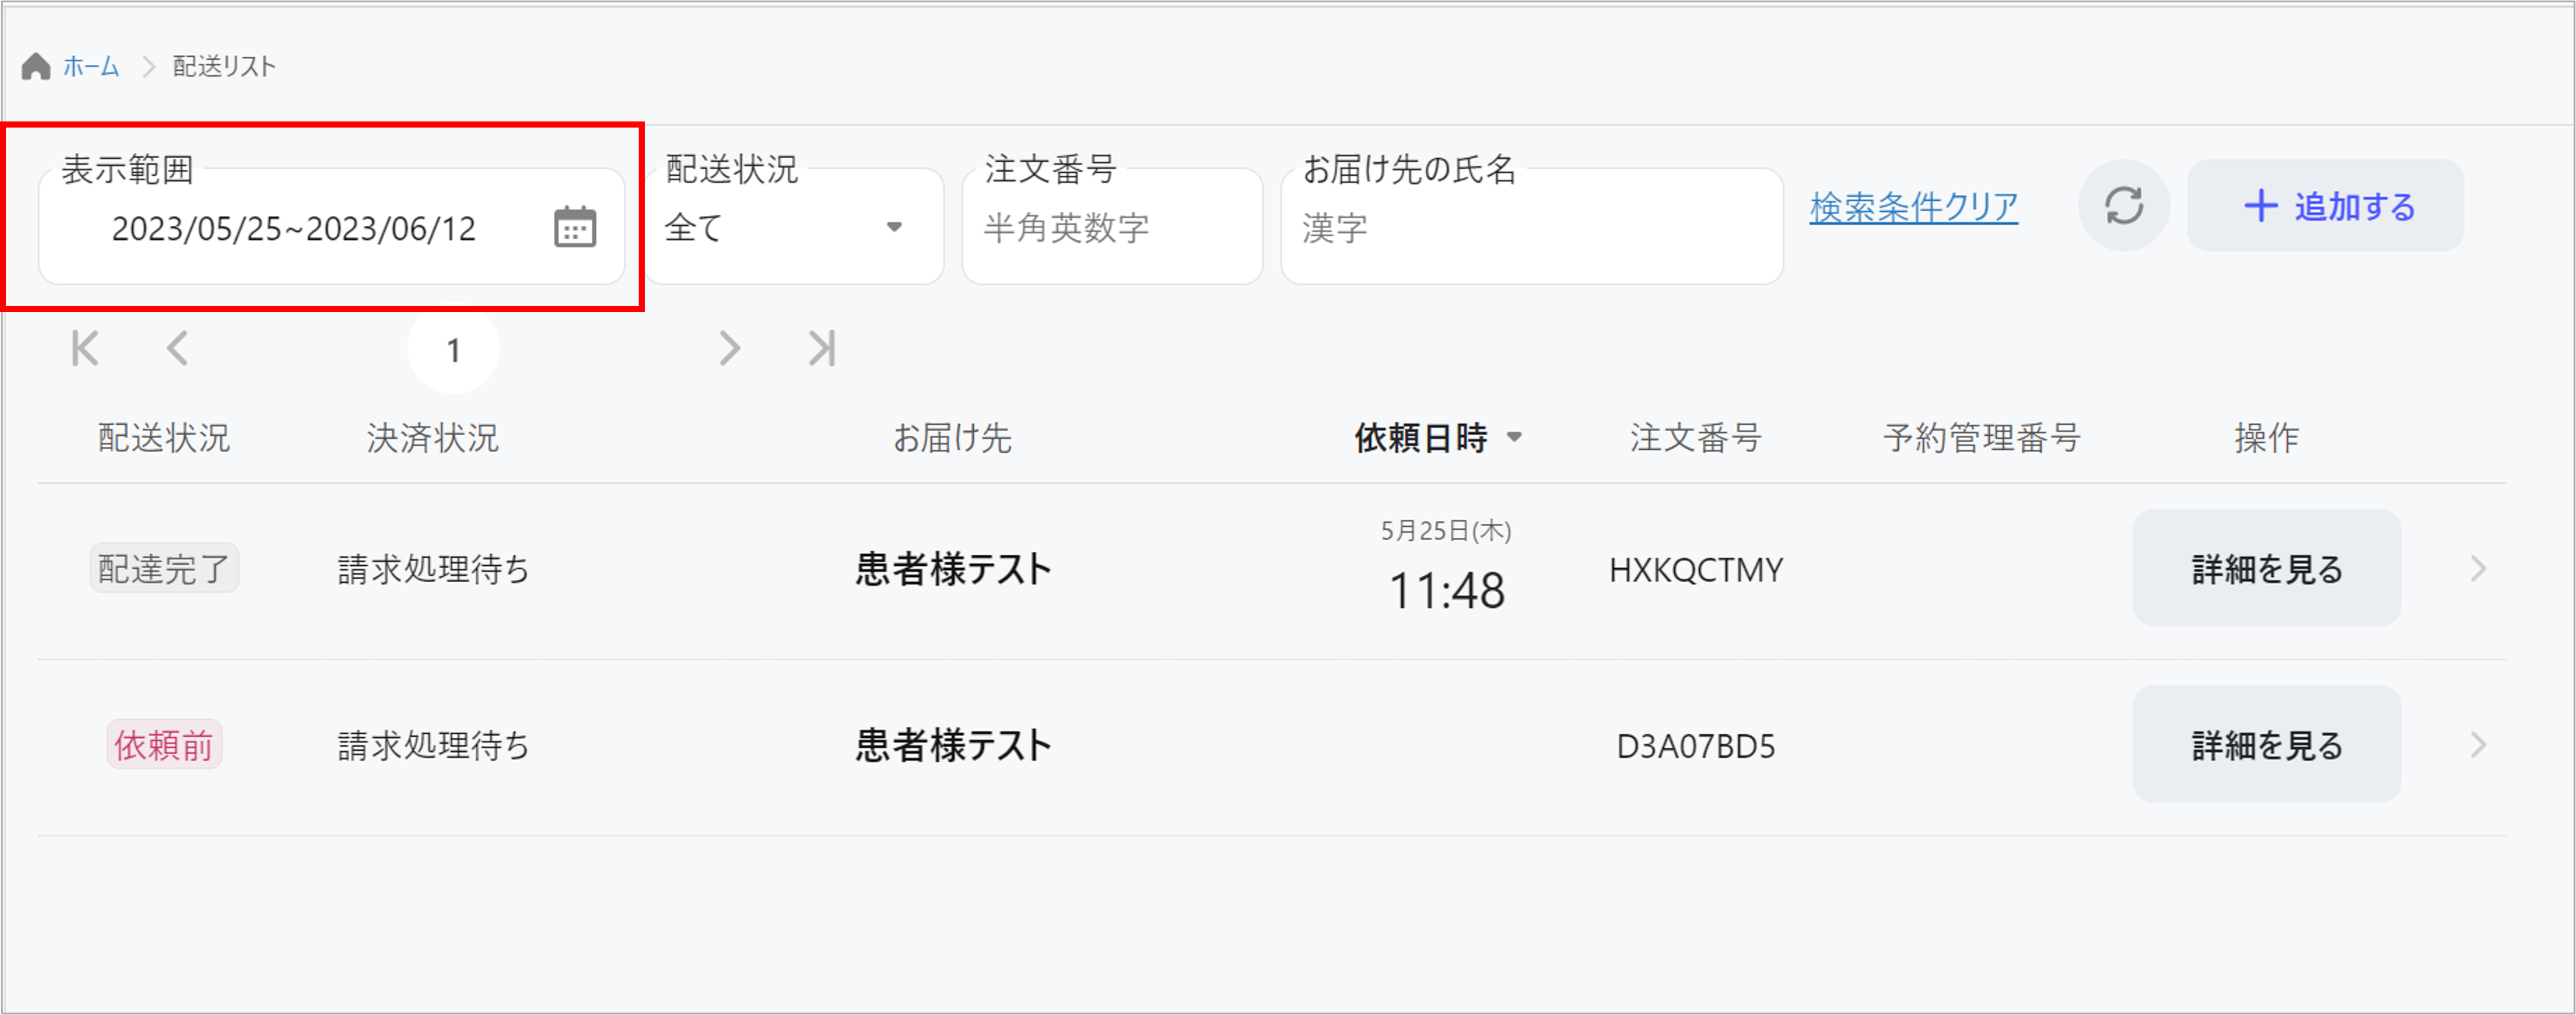Click the row chevron for order HXKQCTMY
Screen dimensions: 2576x1015
[x=2478, y=569]
